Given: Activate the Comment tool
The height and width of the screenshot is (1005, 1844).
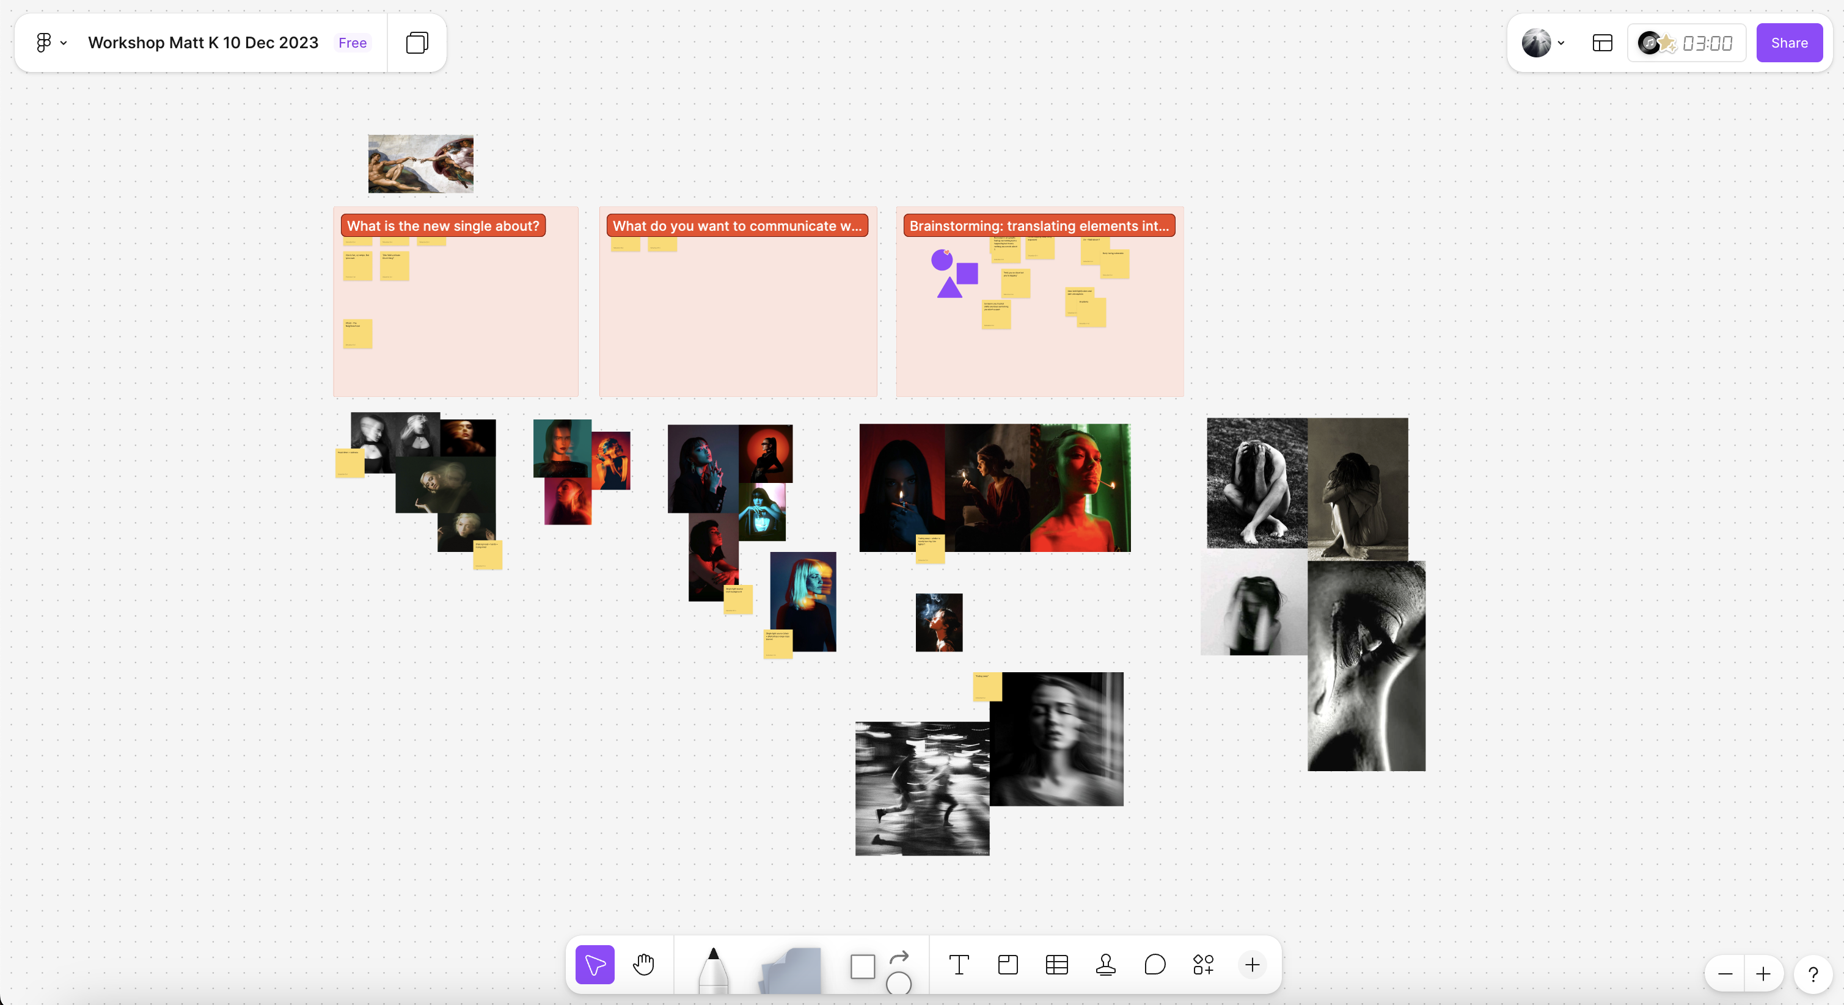Looking at the screenshot, I should [1155, 964].
